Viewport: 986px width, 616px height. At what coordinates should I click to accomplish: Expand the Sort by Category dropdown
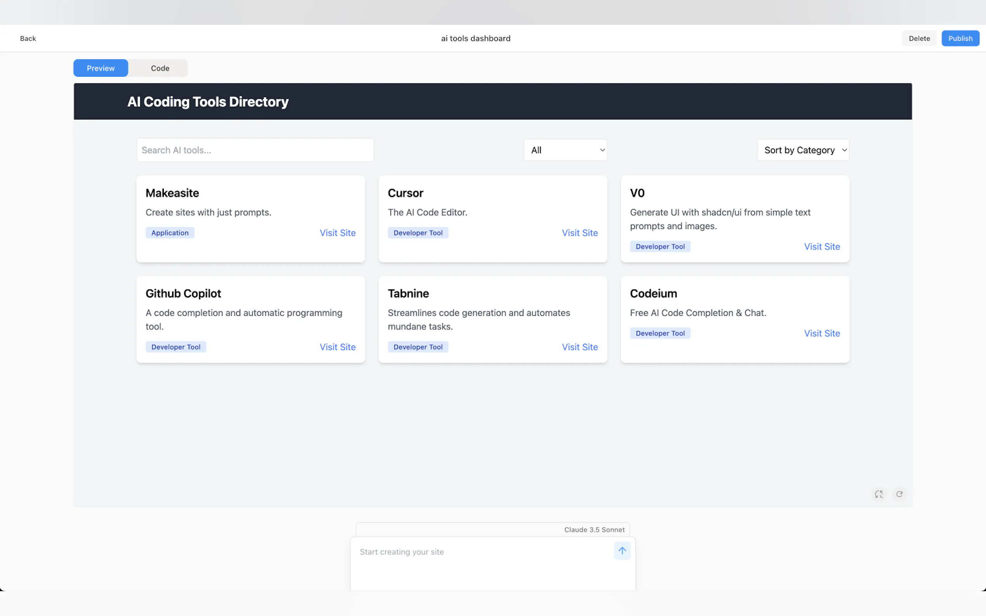coord(803,150)
